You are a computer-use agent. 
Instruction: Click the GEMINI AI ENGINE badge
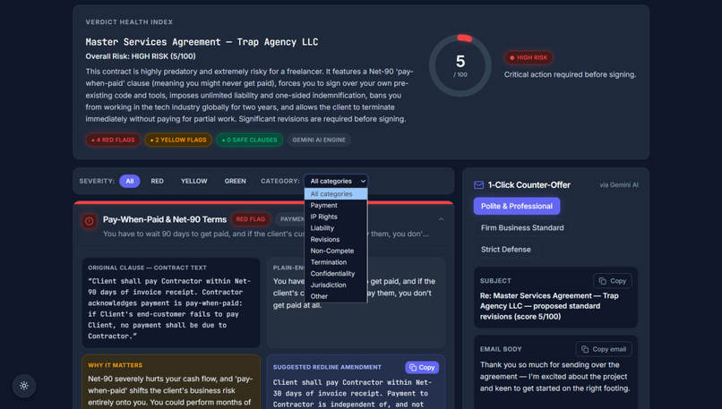click(319, 140)
